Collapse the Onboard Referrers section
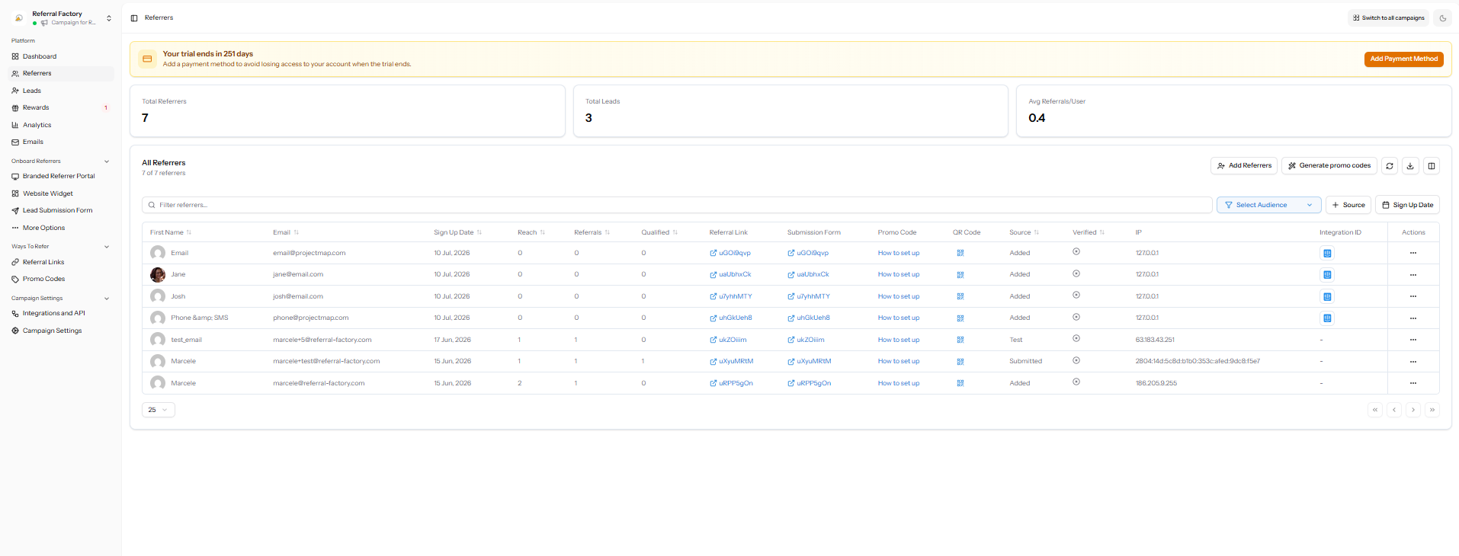Screen dimensions: 1459x556 click(x=106, y=161)
